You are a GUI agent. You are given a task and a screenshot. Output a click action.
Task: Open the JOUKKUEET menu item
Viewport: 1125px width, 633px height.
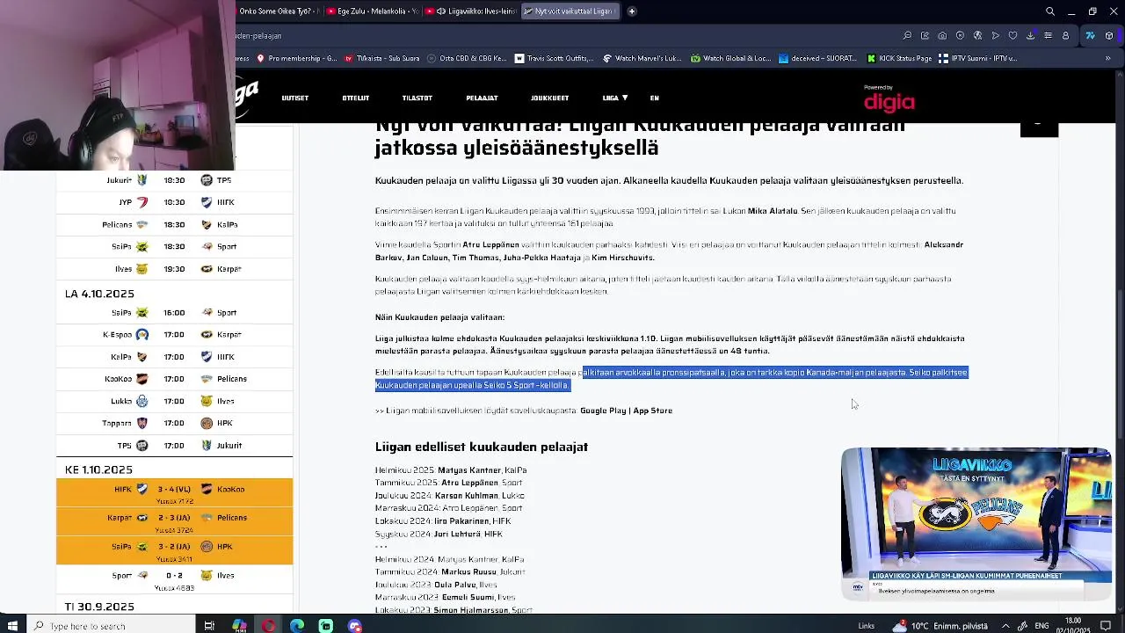550,98
